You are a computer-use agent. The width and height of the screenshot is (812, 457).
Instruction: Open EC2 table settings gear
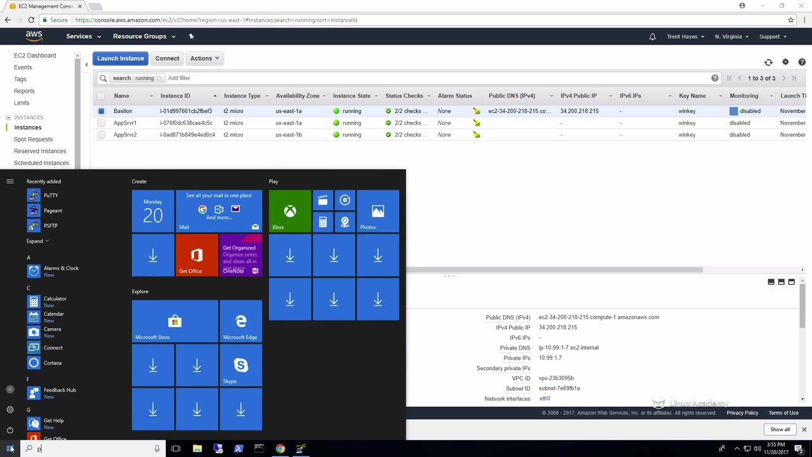pyautogui.click(x=785, y=62)
